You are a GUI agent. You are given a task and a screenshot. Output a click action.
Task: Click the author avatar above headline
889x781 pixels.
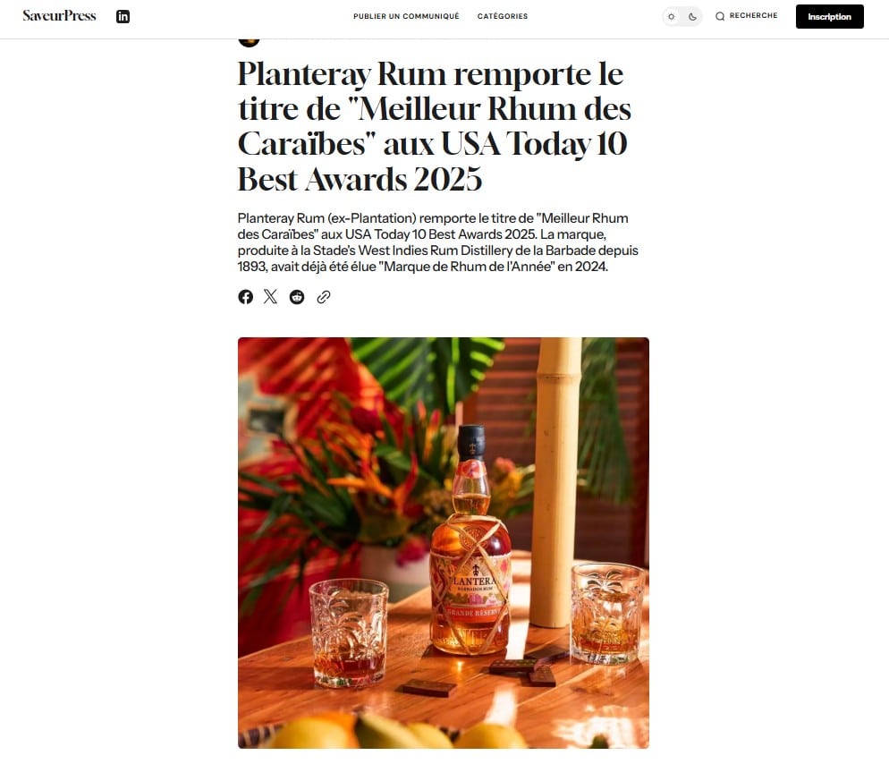249,42
